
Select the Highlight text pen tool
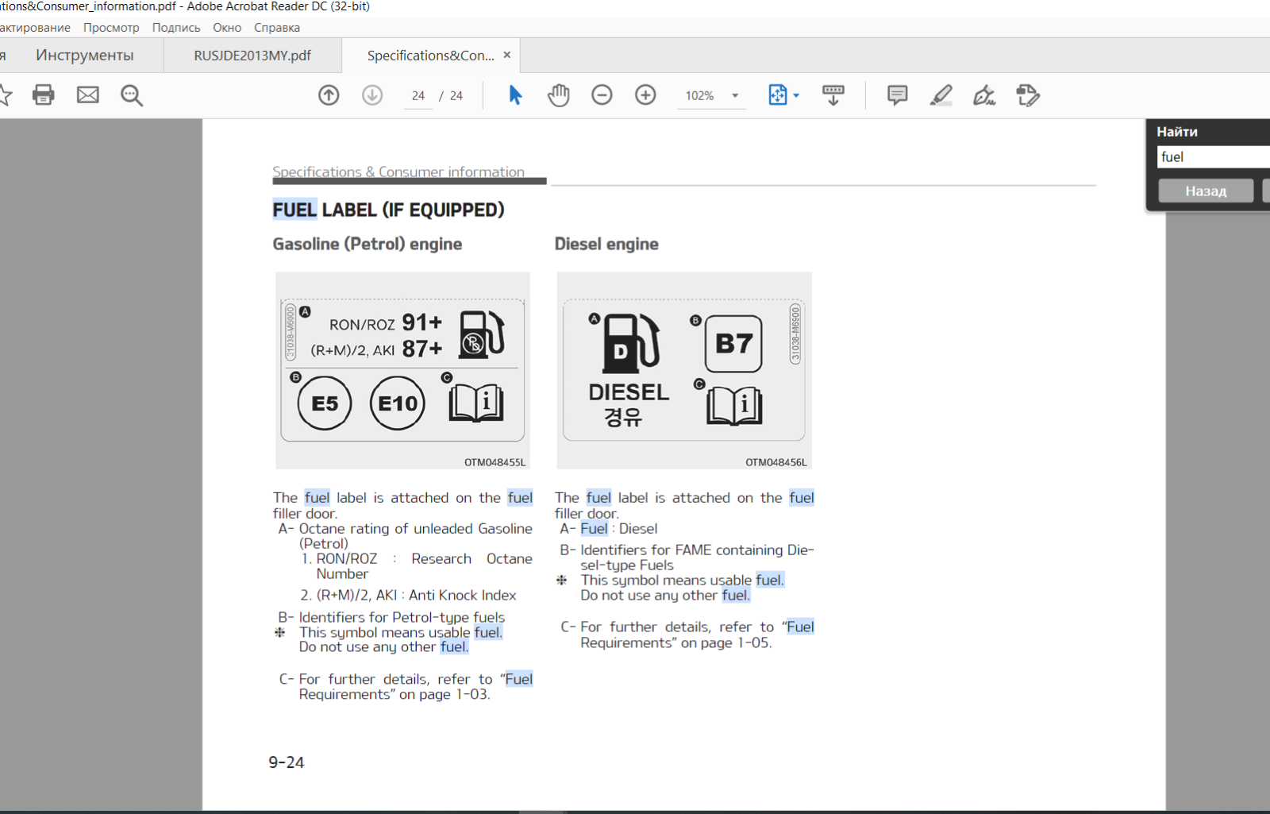pos(941,95)
